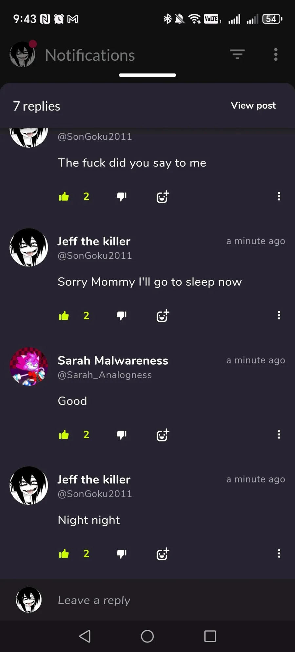Screen dimensions: 295x652
Task: Dislike the "Night night" reply
Action: [122, 554]
